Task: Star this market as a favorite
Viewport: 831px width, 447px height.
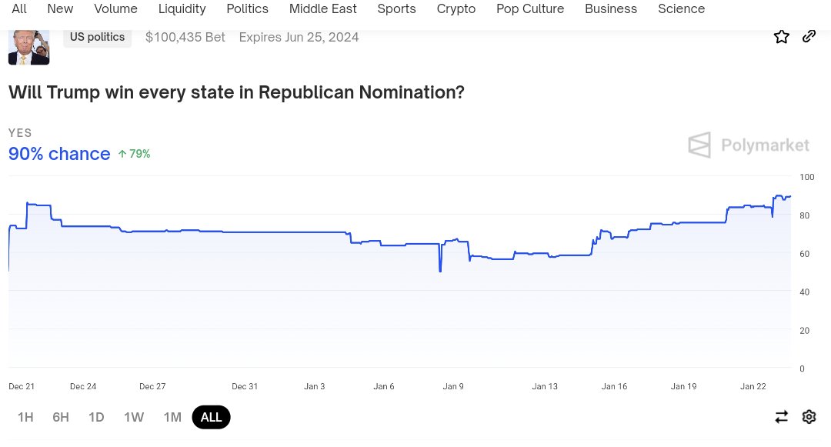Action: click(x=782, y=36)
